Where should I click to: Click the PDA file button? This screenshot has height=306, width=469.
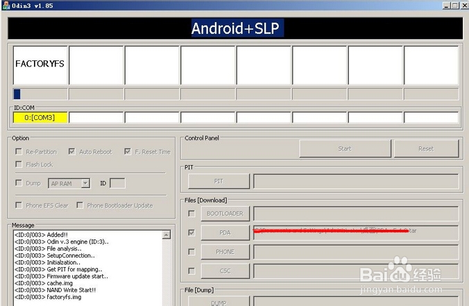(x=225, y=232)
